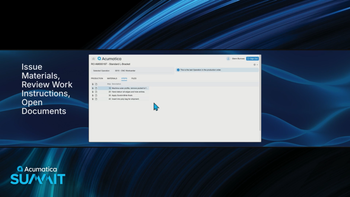
Task: Switch to the Production tab
Action: click(97, 78)
